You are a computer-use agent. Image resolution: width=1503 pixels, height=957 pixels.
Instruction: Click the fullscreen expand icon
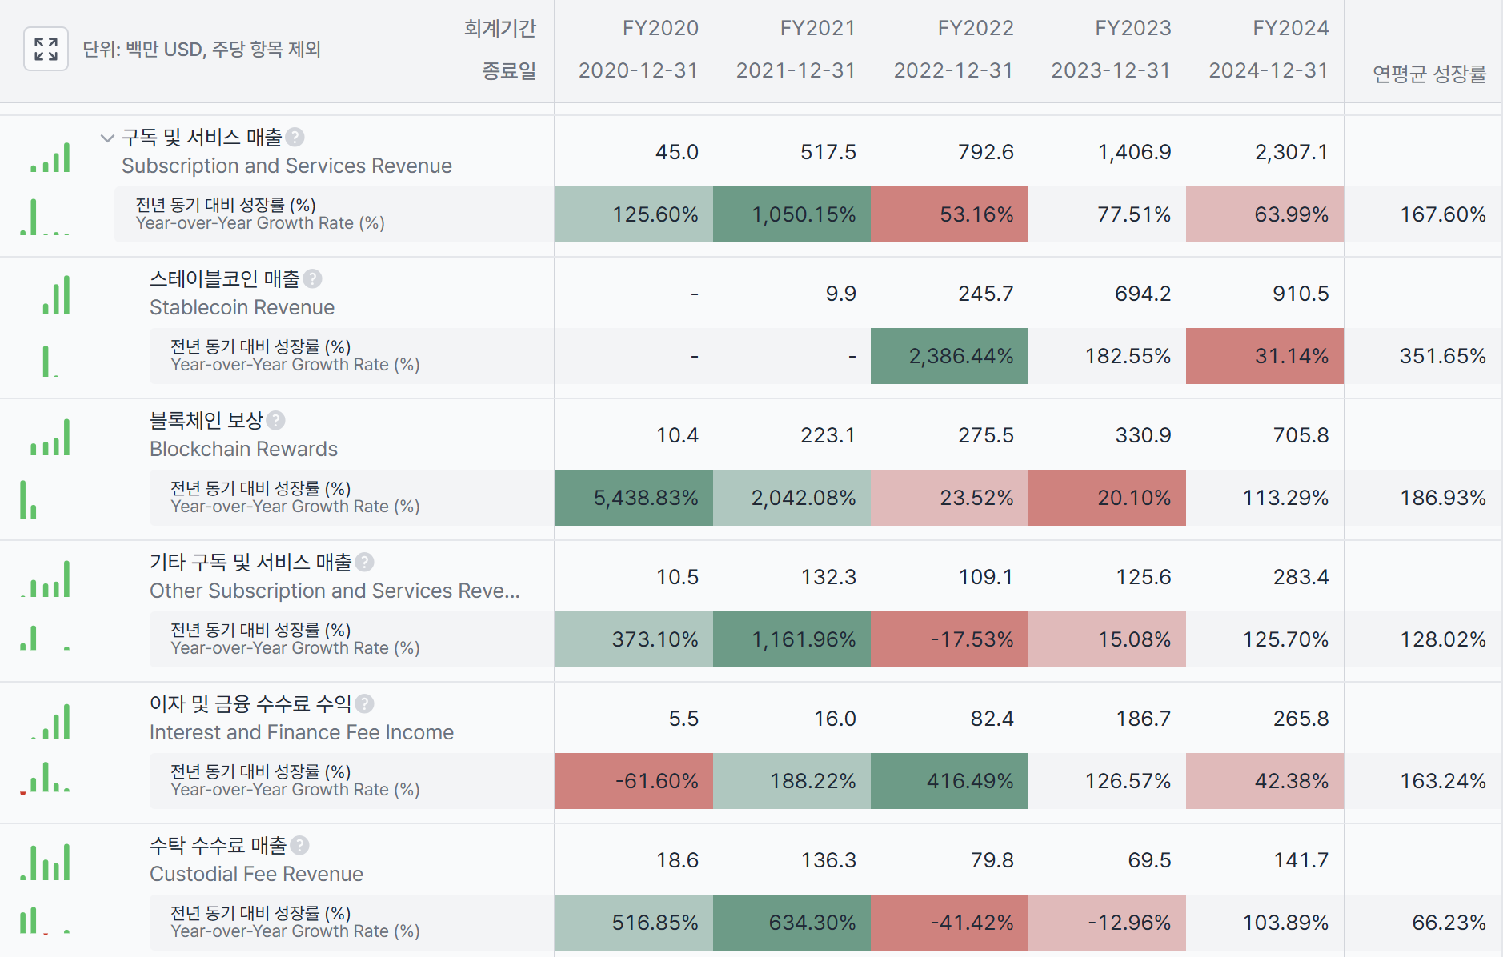pyautogui.click(x=46, y=49)
